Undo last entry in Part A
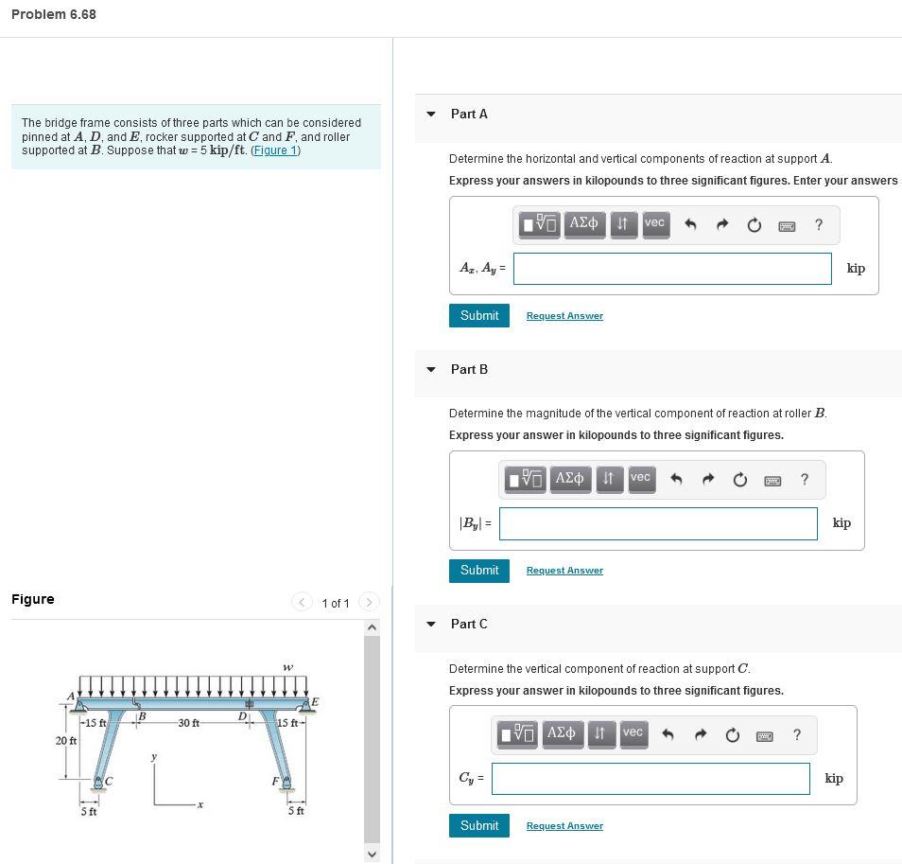 click(690, 224)
